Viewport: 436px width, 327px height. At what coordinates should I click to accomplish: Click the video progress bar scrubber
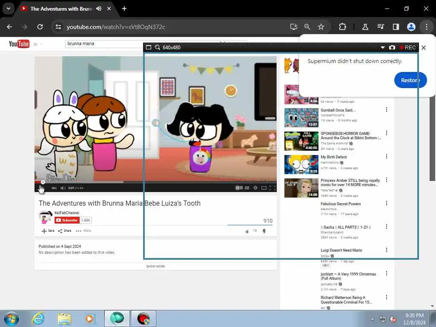43,182
